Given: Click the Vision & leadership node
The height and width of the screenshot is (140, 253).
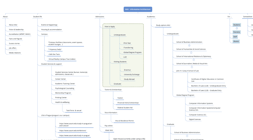Looking at the screenshot, I should pyautogui.click(x=16, y=29).
